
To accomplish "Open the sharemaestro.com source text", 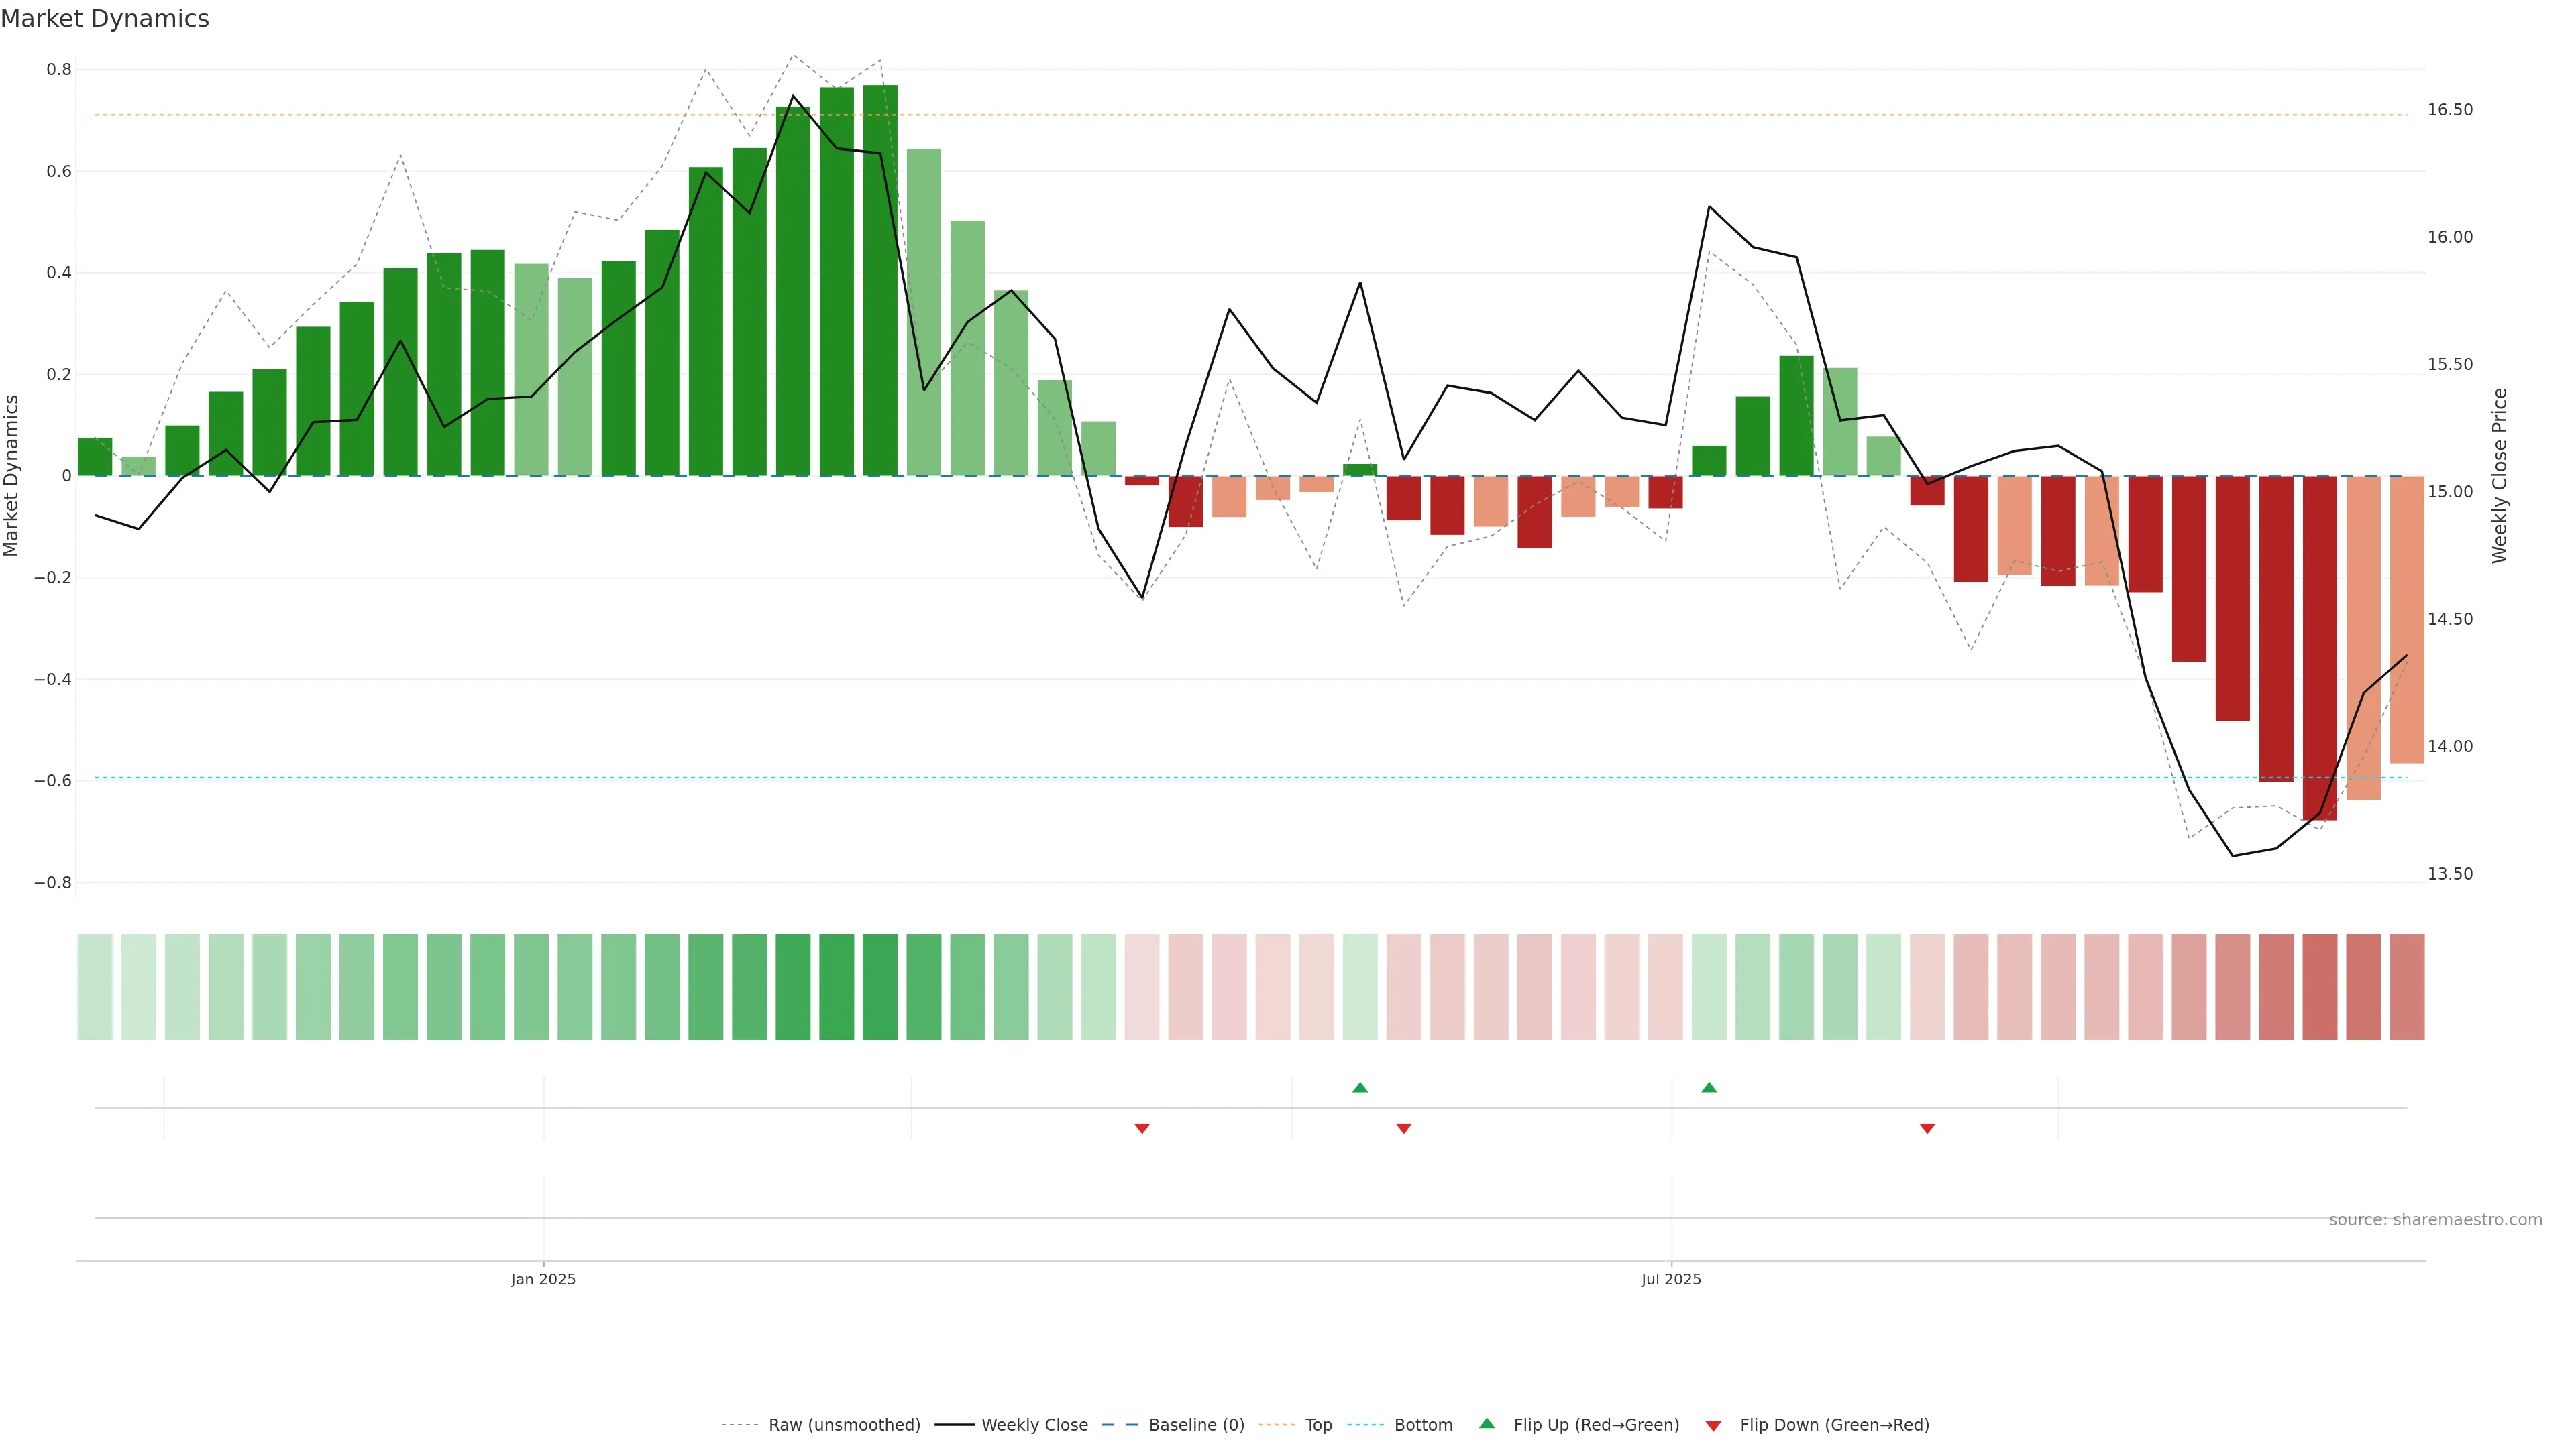I will (x=2434, y=1220).
